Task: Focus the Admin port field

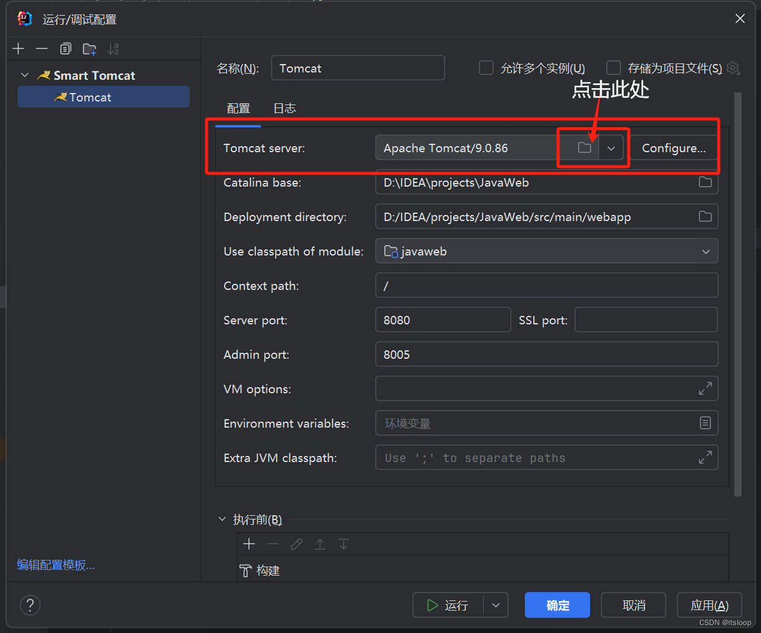Action: point(547,354)
